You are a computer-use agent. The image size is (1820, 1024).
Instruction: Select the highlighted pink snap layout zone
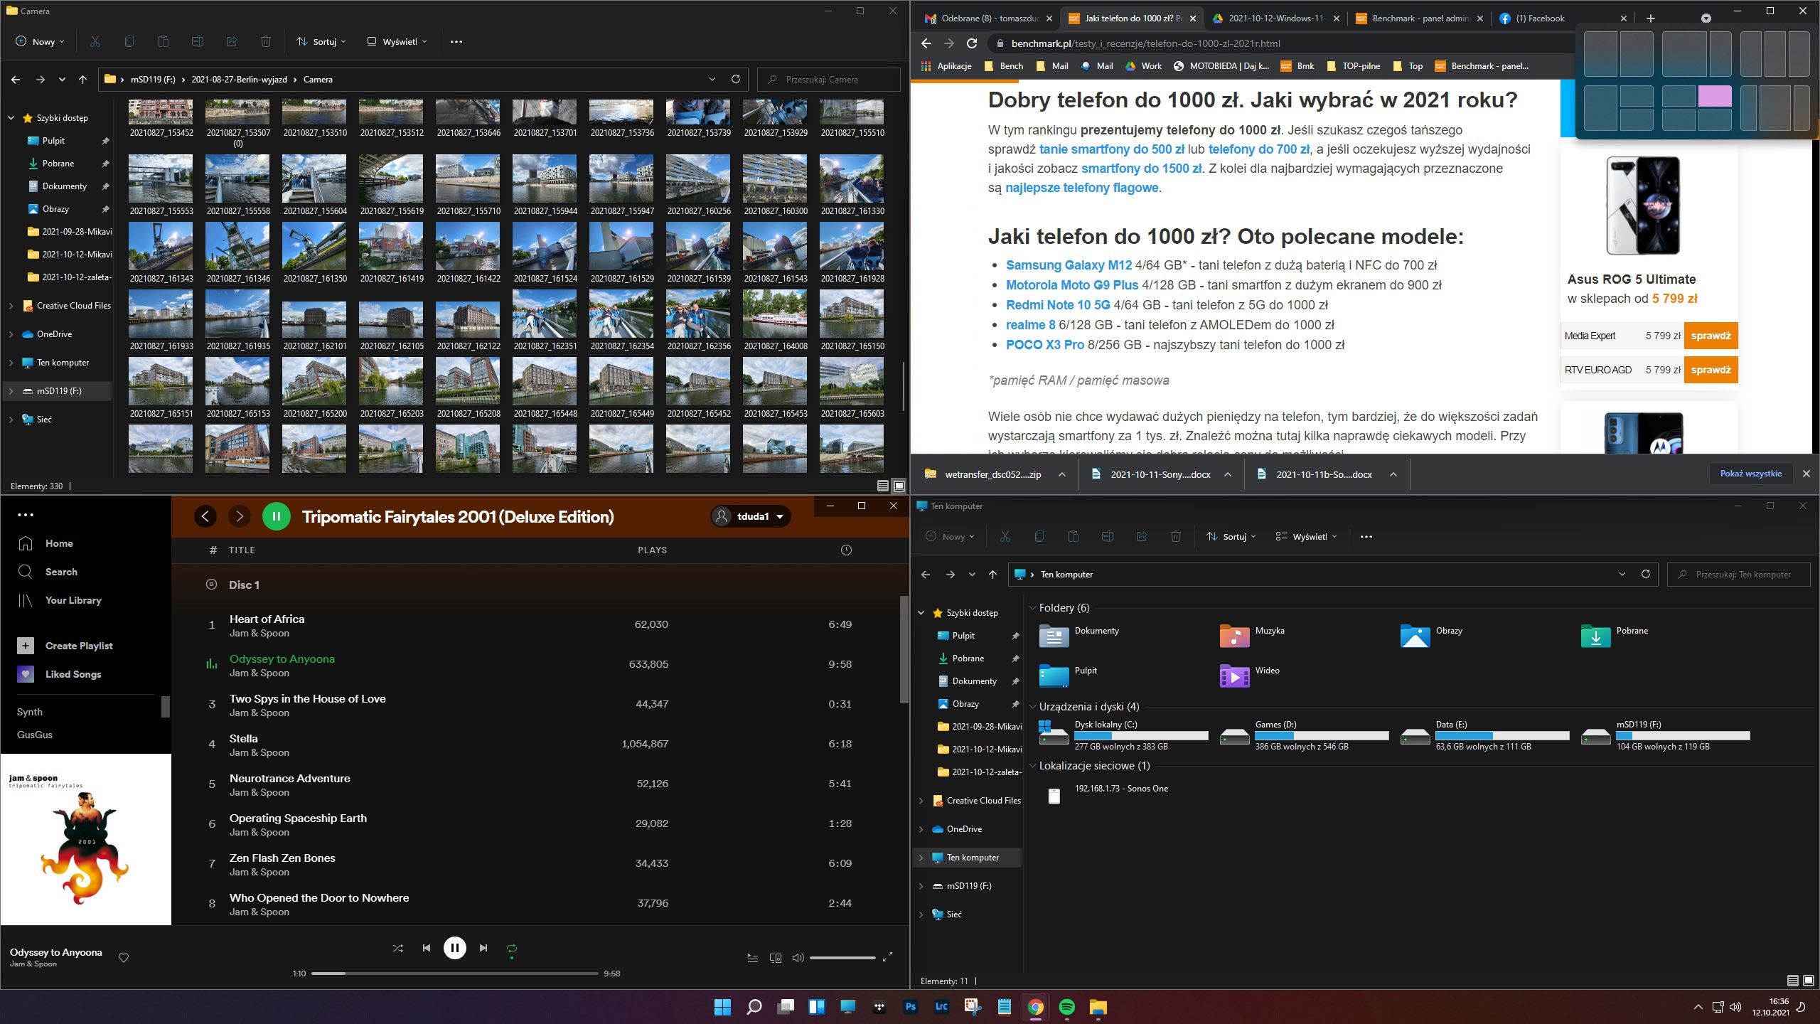[1715, 96]
